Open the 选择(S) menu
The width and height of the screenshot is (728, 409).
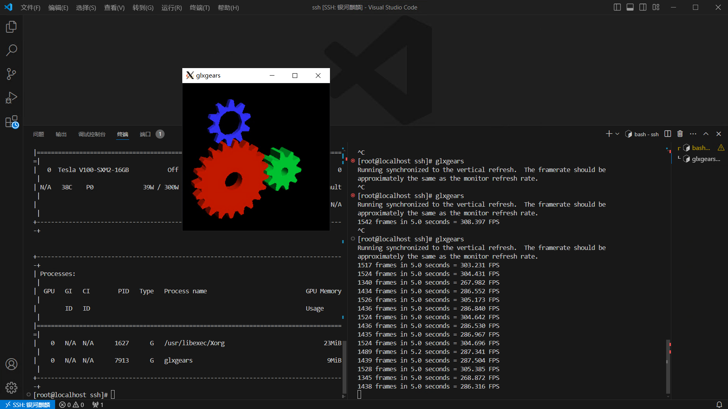point(86,8)
